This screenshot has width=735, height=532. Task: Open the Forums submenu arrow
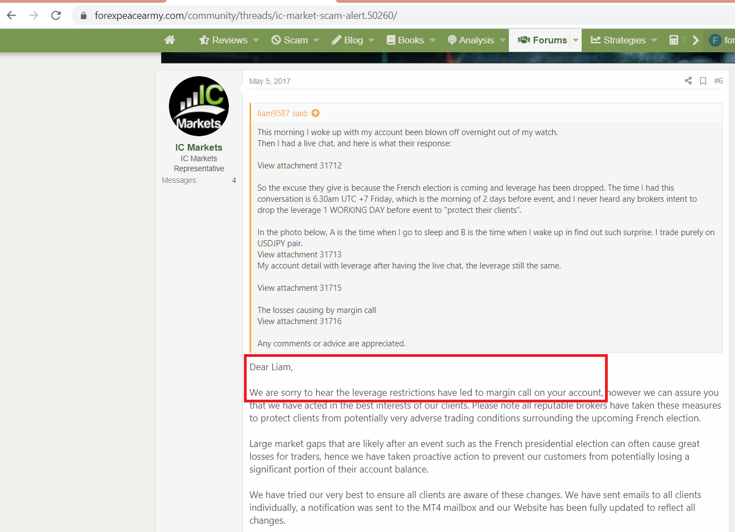(576, 40)
